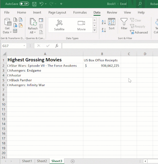
Task: Choose the Satellite data type
Action: tap(59, 25)
